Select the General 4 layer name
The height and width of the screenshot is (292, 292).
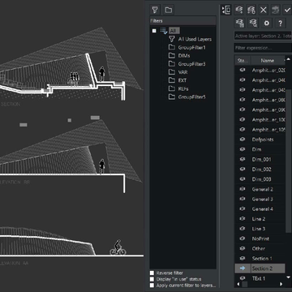(x=262, y=208)
